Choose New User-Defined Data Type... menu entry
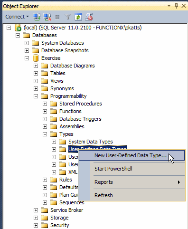This screenshot has height=229, width=188. (132, 155)
